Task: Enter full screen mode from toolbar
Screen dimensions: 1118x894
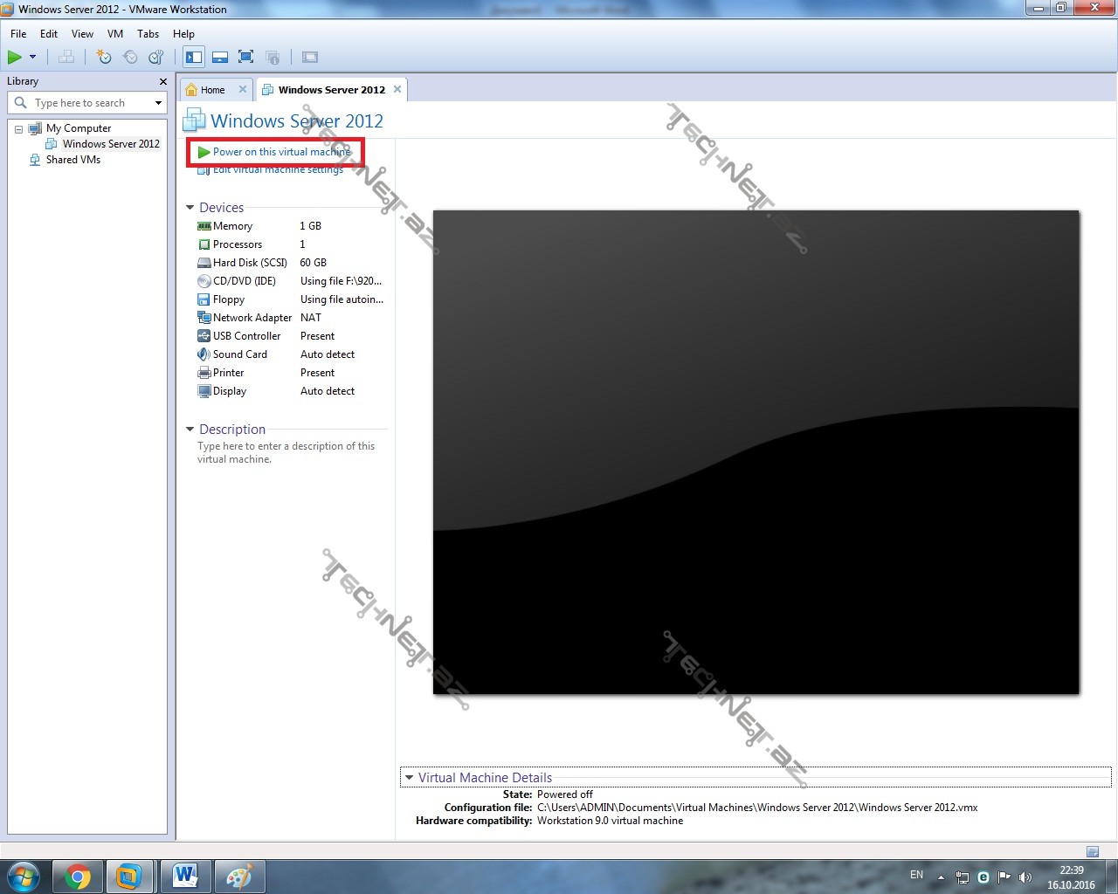Action: 246,58
